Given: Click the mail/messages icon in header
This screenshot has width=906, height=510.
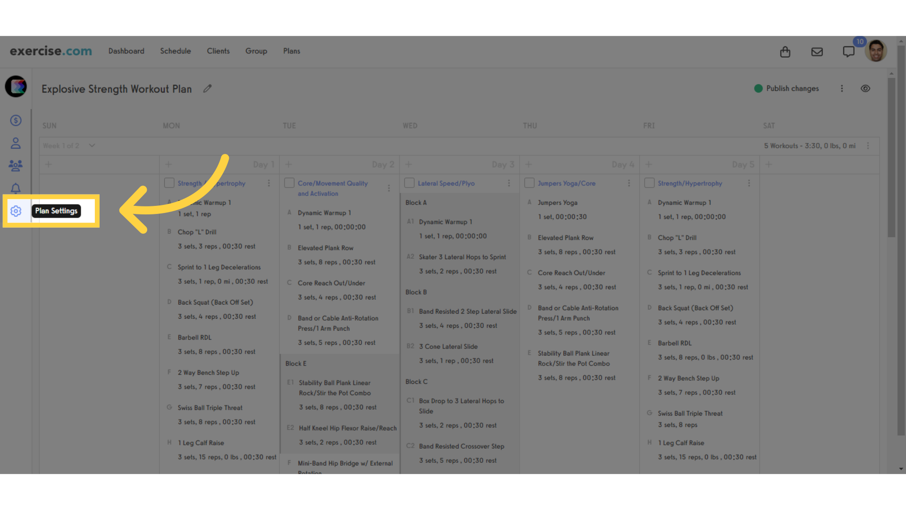Looking at the screenshot, I should point(817,51).
